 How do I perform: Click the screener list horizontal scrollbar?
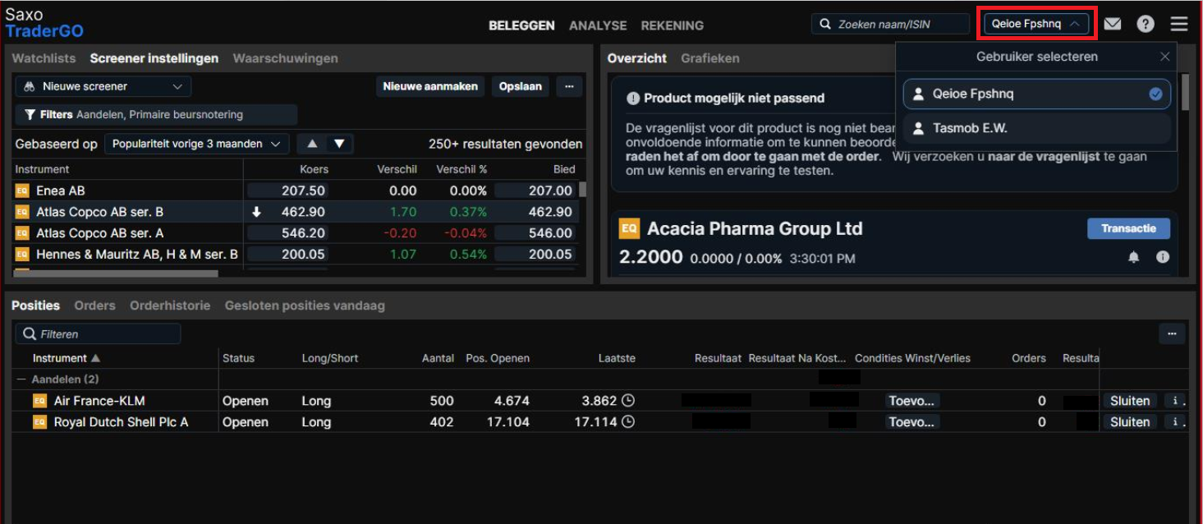(115, 273)
